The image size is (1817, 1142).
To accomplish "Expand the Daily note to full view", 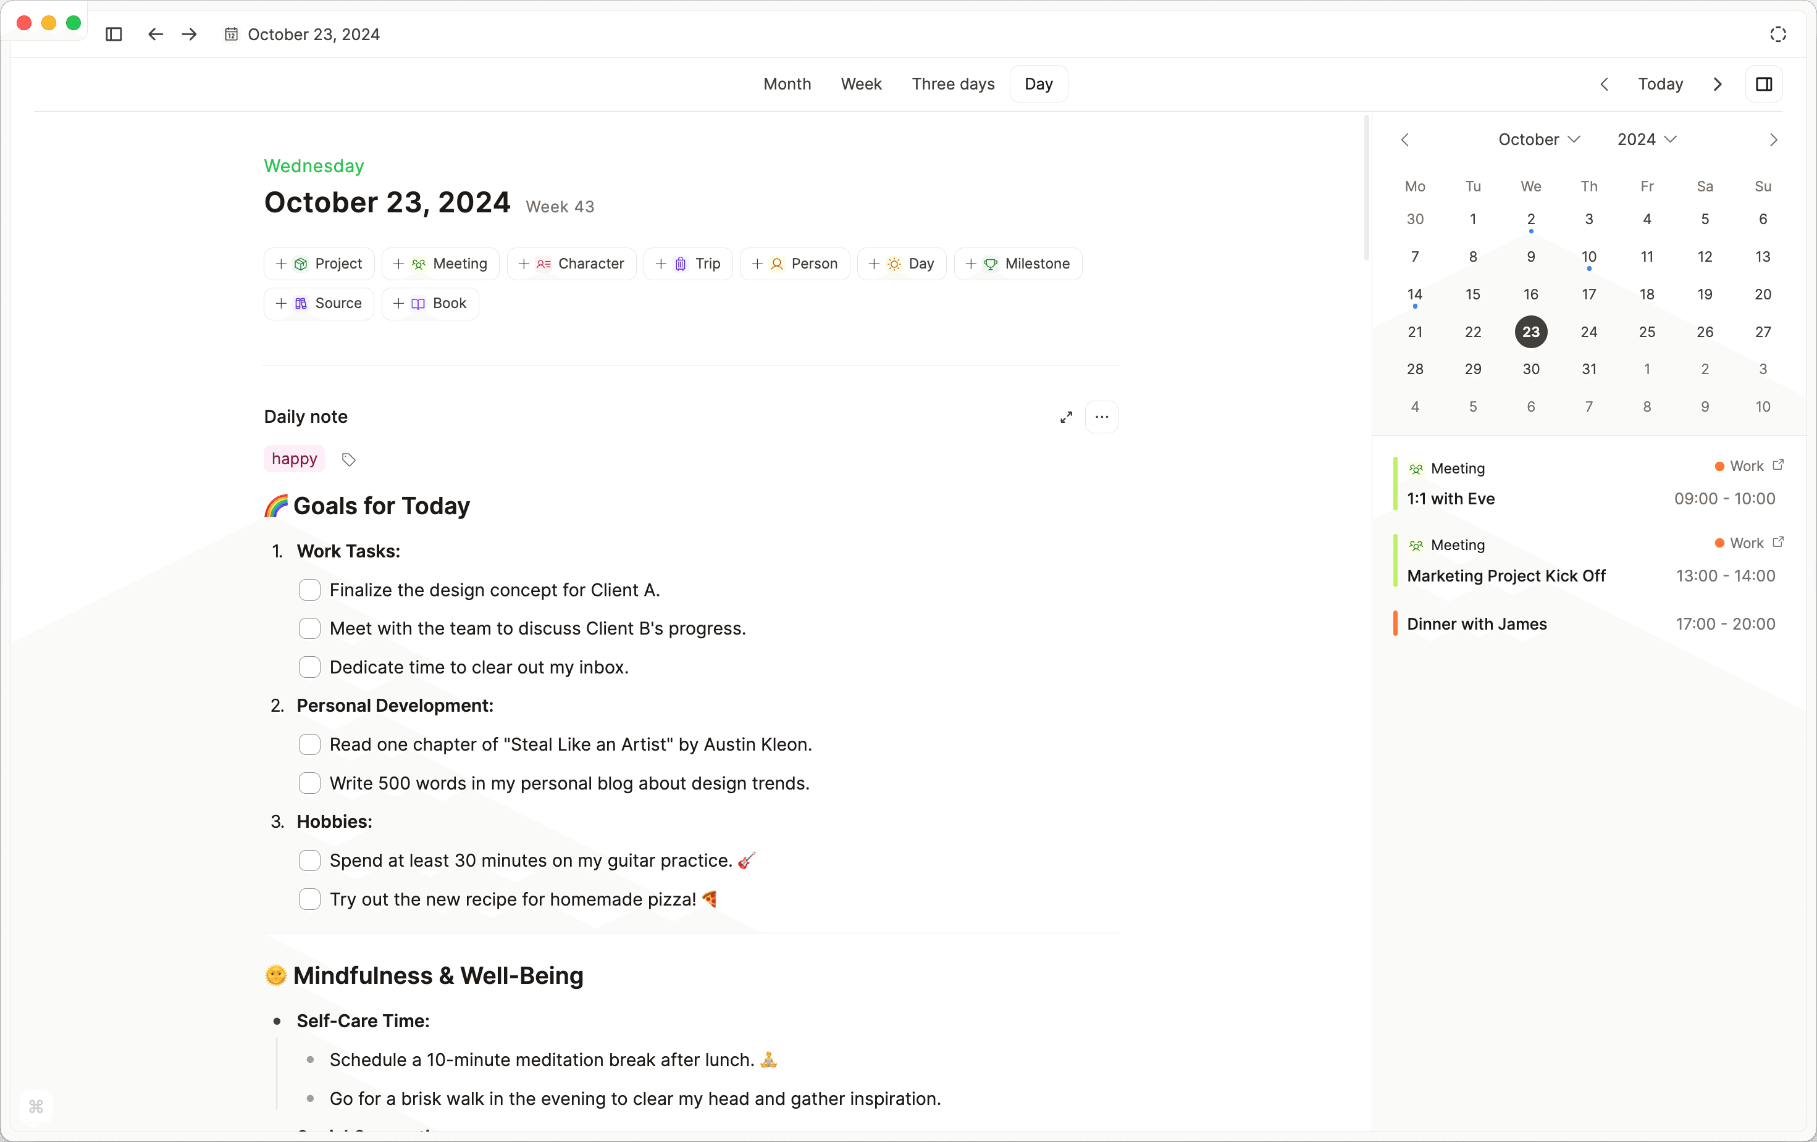I will pyautogui.click(x=1065, y=417).
